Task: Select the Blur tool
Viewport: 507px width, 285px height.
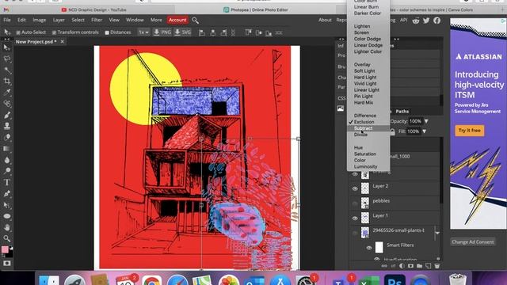Action: [7, 160]
